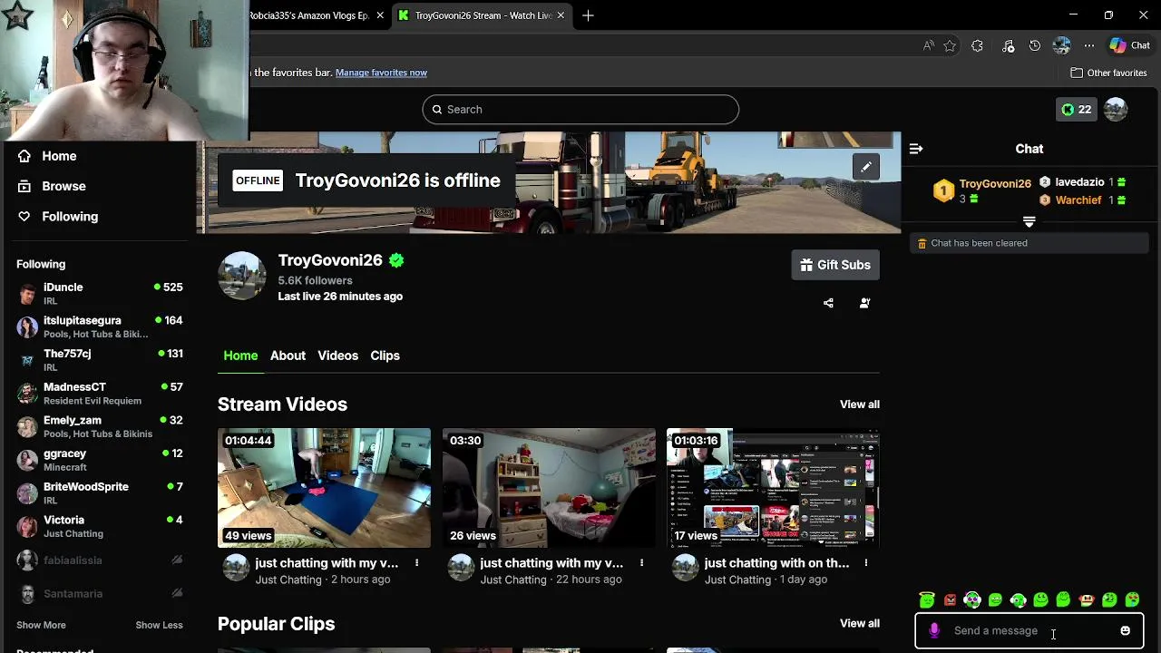Click the verified badge beside TroyGovoni26
The image size is (1161, 653).
click(x=396, y=260)
